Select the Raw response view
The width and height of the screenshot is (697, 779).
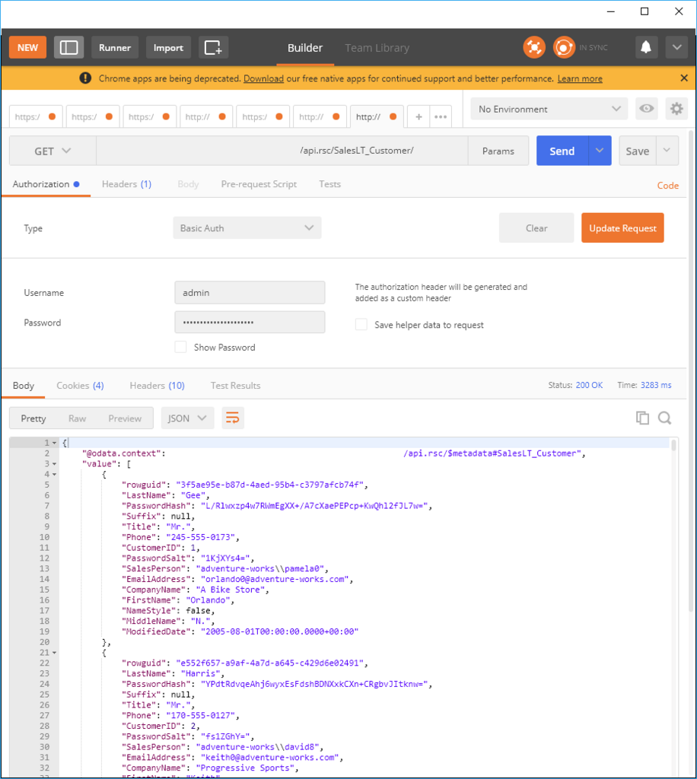[77, 418]
